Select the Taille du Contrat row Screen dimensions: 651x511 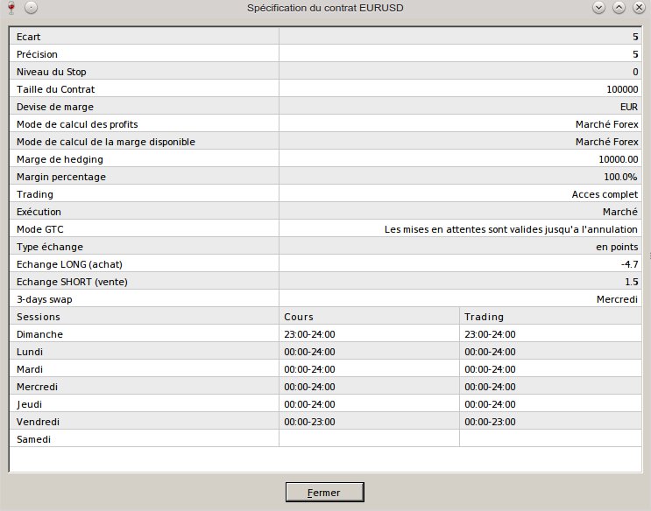(144, 89)
